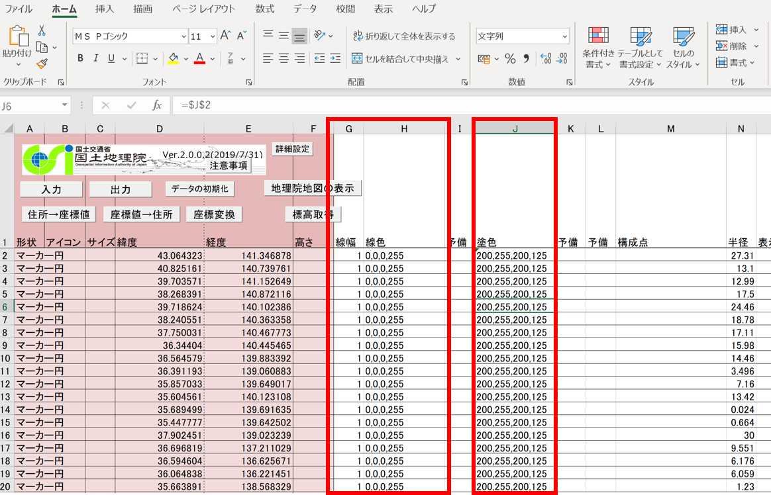Switch to the 描画 tab

[x=142, y=9]
